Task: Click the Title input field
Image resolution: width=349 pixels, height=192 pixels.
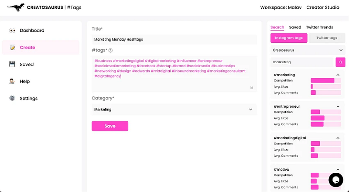Action: pos(174,39)
